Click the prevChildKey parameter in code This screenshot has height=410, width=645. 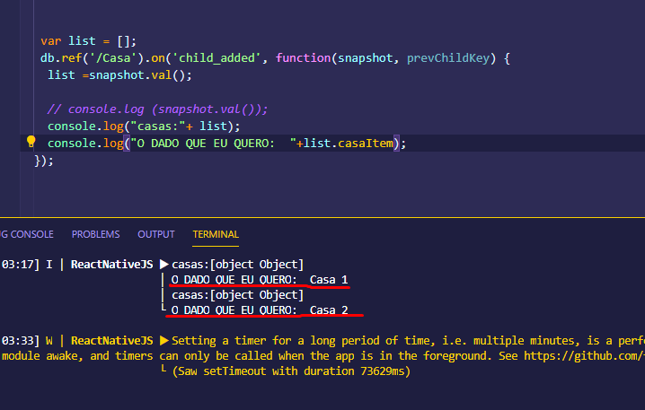448,58
